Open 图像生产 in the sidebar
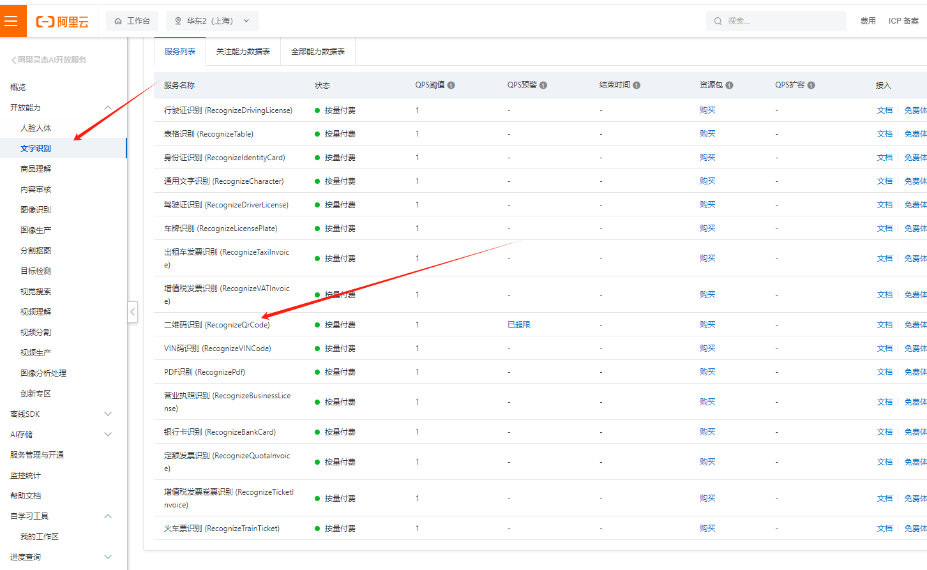This screenshot has height=570, width=927. 36,230
